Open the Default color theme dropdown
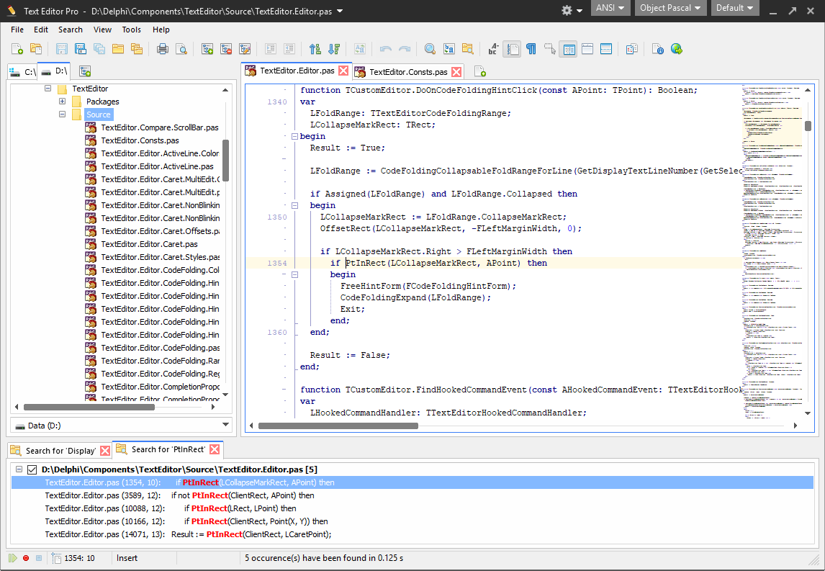This screenshot has height=571, width=825. click(734, 8)
